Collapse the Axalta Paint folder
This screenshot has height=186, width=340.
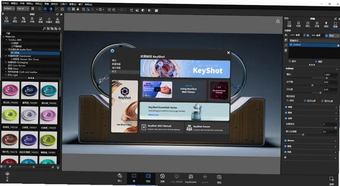(x=6, y=49)
